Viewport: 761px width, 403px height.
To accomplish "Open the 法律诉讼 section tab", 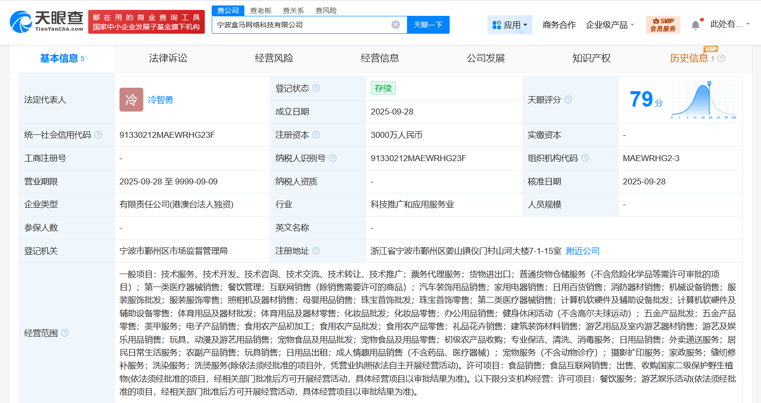I will click(x=168, y=58).
